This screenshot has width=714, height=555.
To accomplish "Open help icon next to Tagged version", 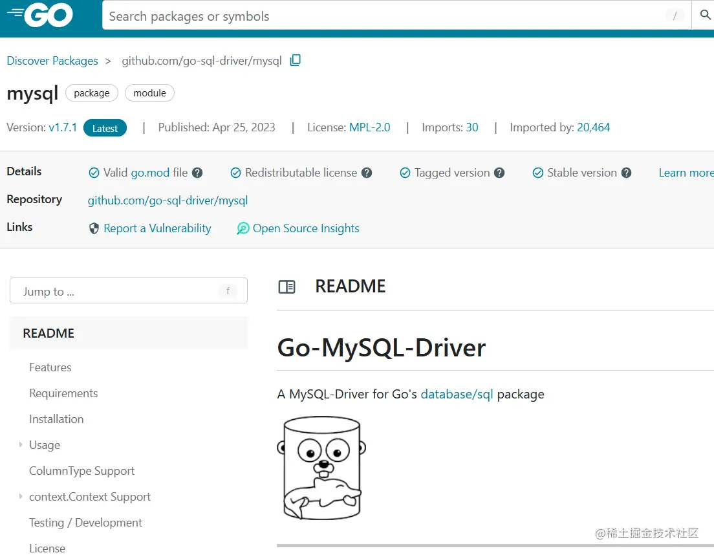I will 499,173.
